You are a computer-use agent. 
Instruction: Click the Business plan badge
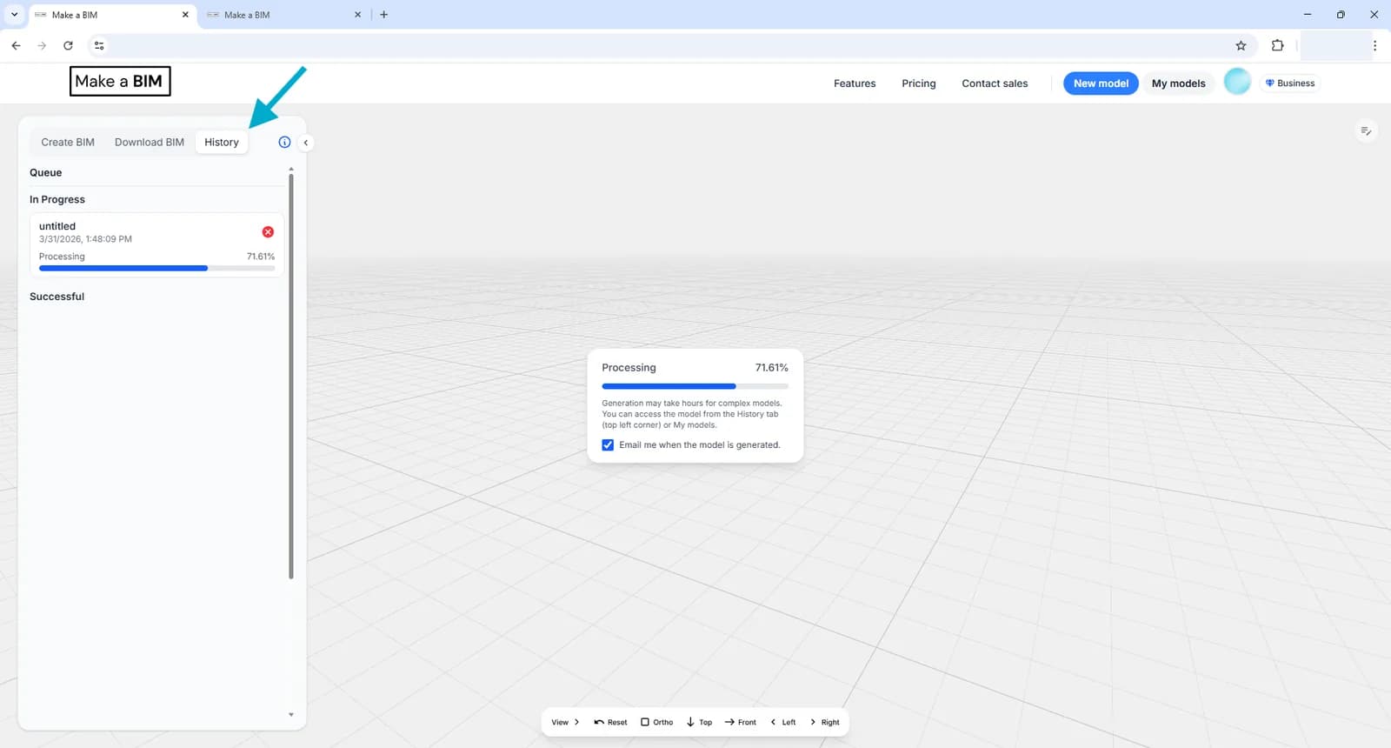tap(1290, 83)
